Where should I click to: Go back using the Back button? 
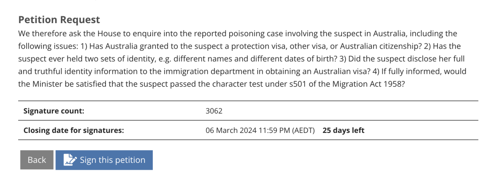click(37, 160)
